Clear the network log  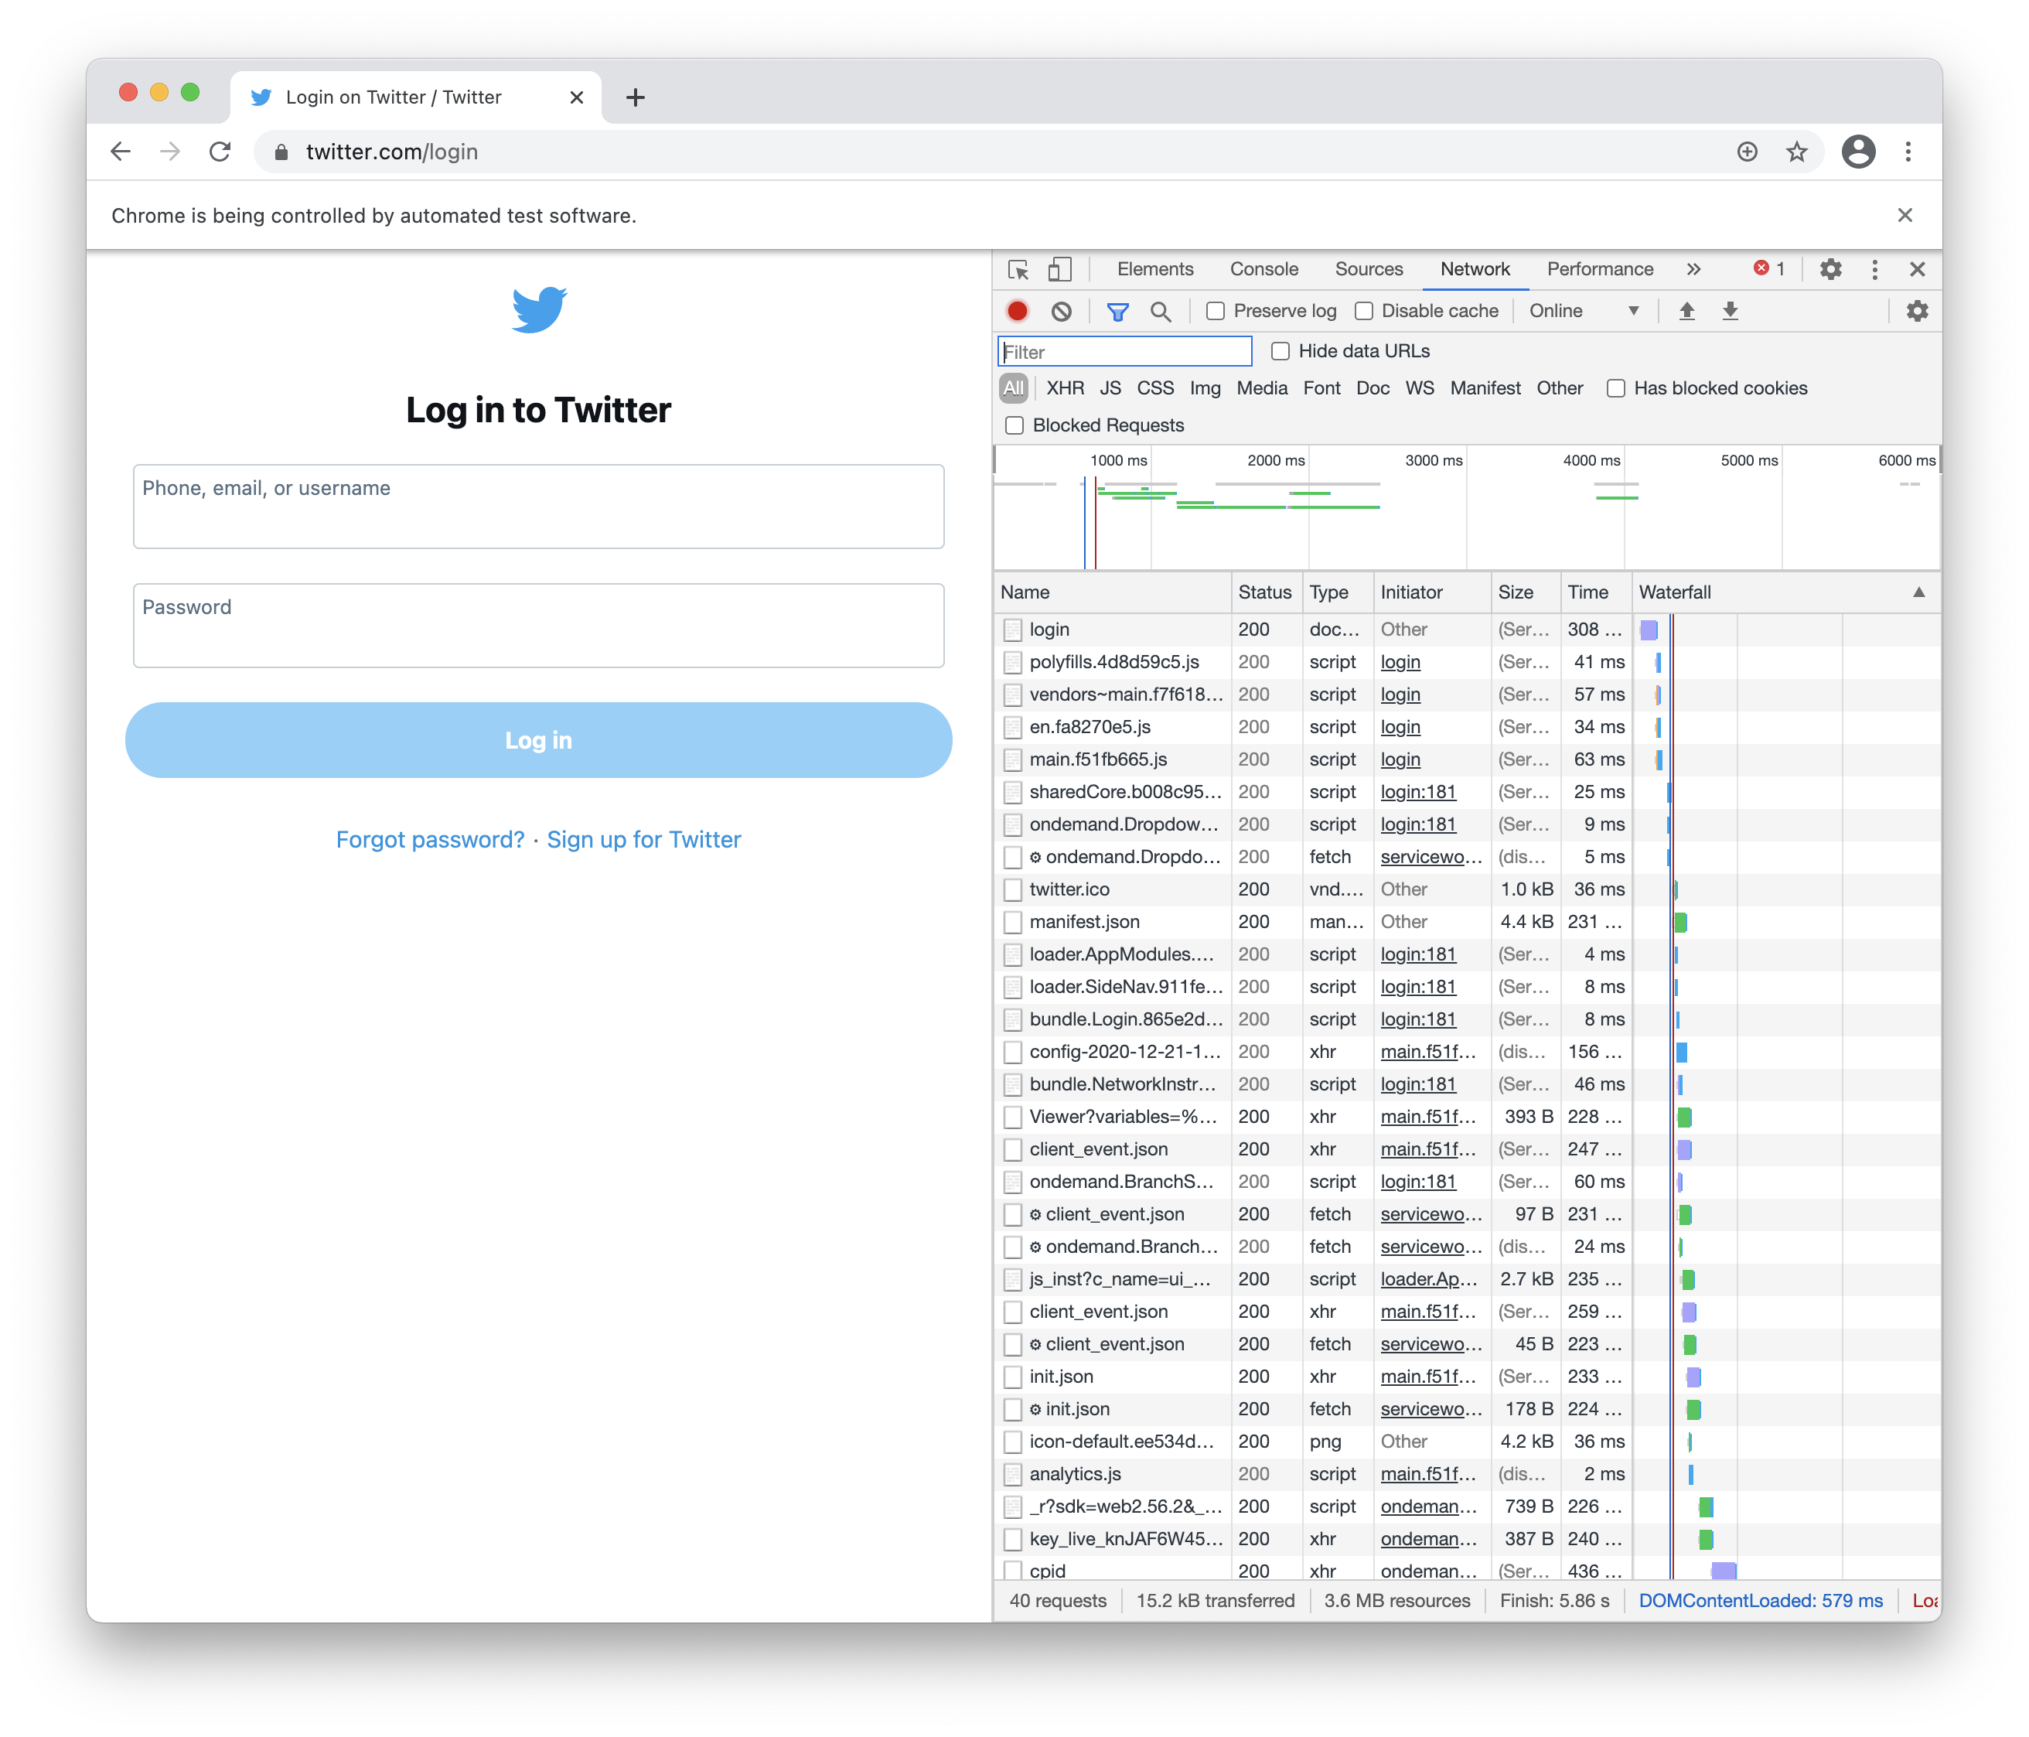[x=1062, y=312]
